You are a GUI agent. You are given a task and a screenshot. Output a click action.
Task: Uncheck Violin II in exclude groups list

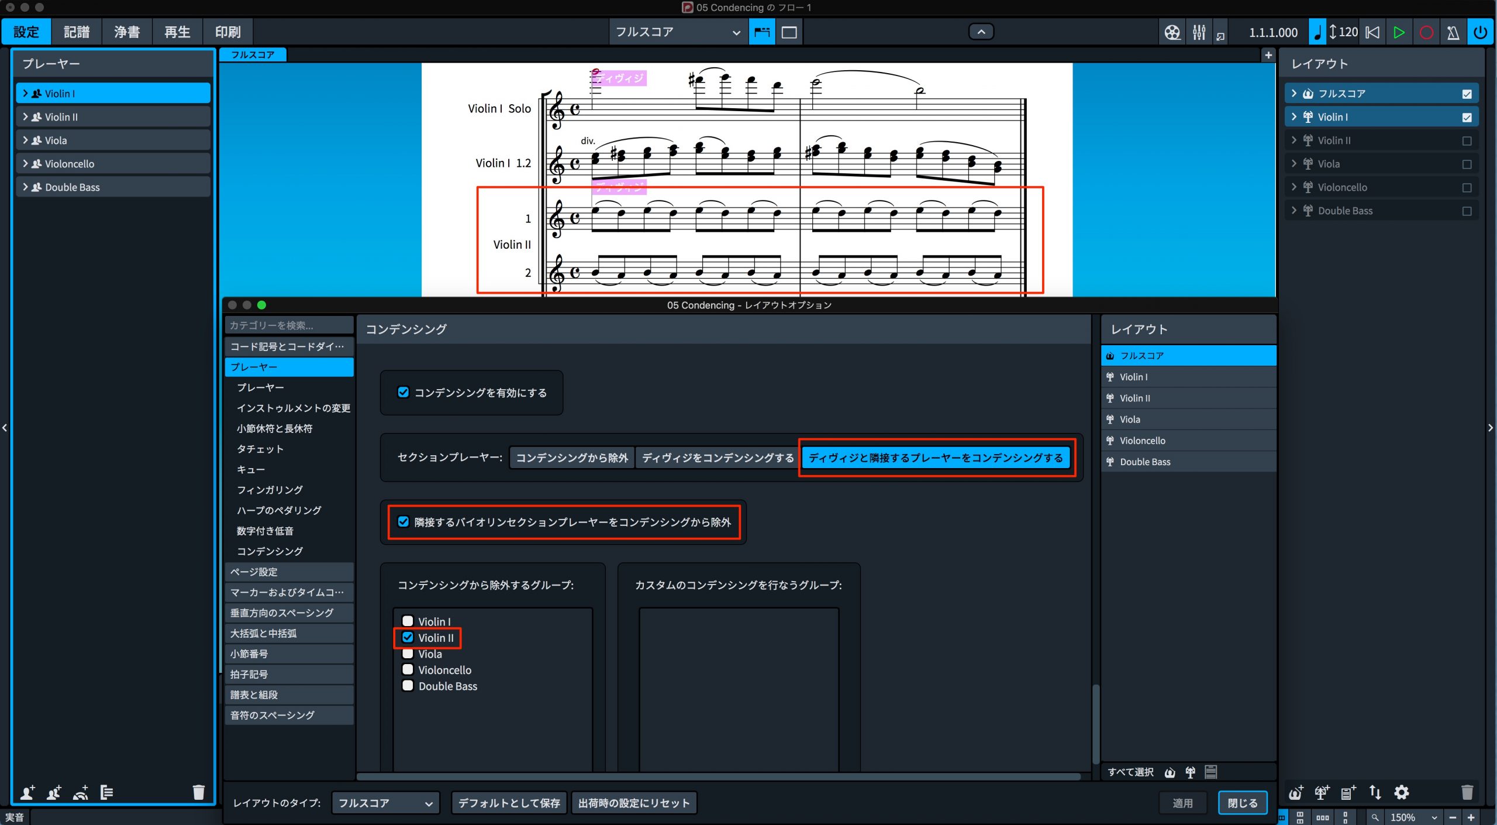click(x=408, y=638)
